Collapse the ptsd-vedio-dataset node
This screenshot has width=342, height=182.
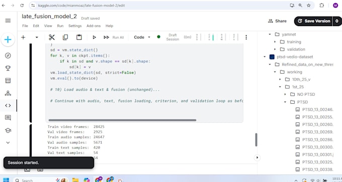click(x=265, y=57)
